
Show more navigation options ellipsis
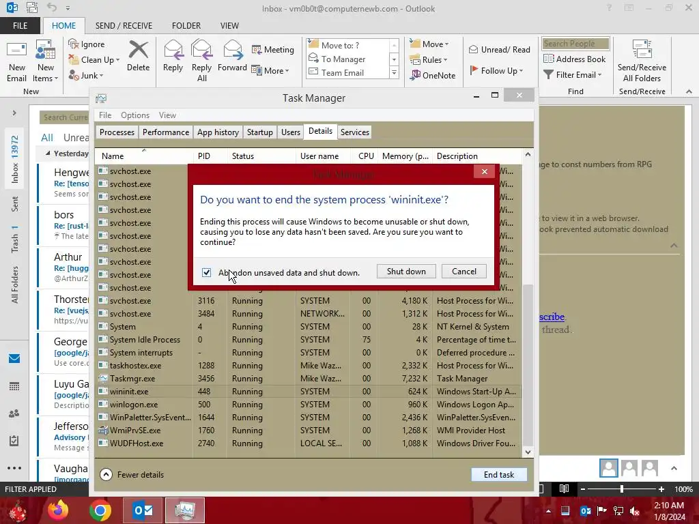(x=14, y=468)
